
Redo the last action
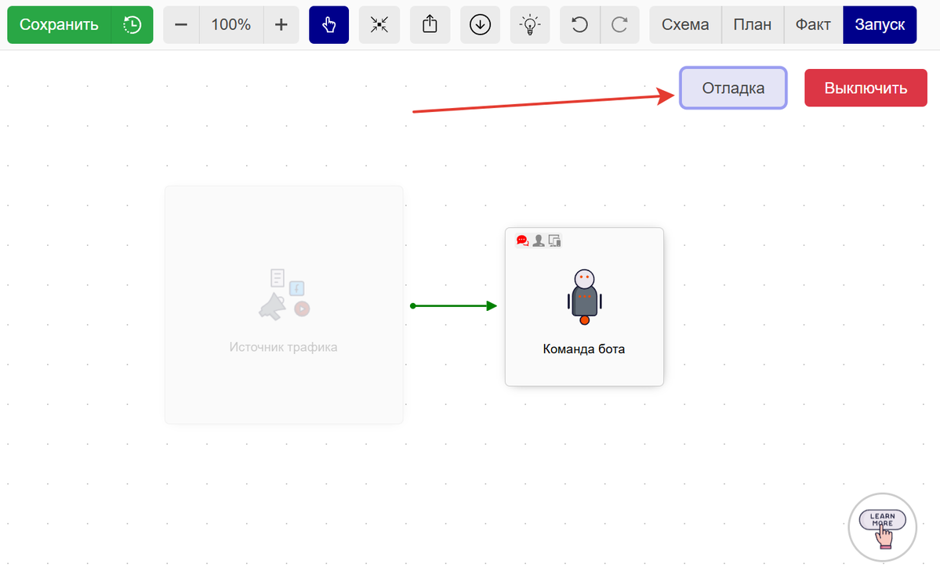pyautogui.click(x=619, y=24)
